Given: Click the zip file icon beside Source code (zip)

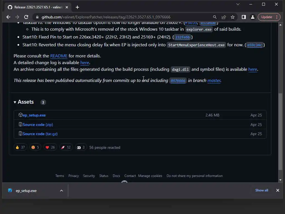Looking at the screenshot, I should pos(21,125).
